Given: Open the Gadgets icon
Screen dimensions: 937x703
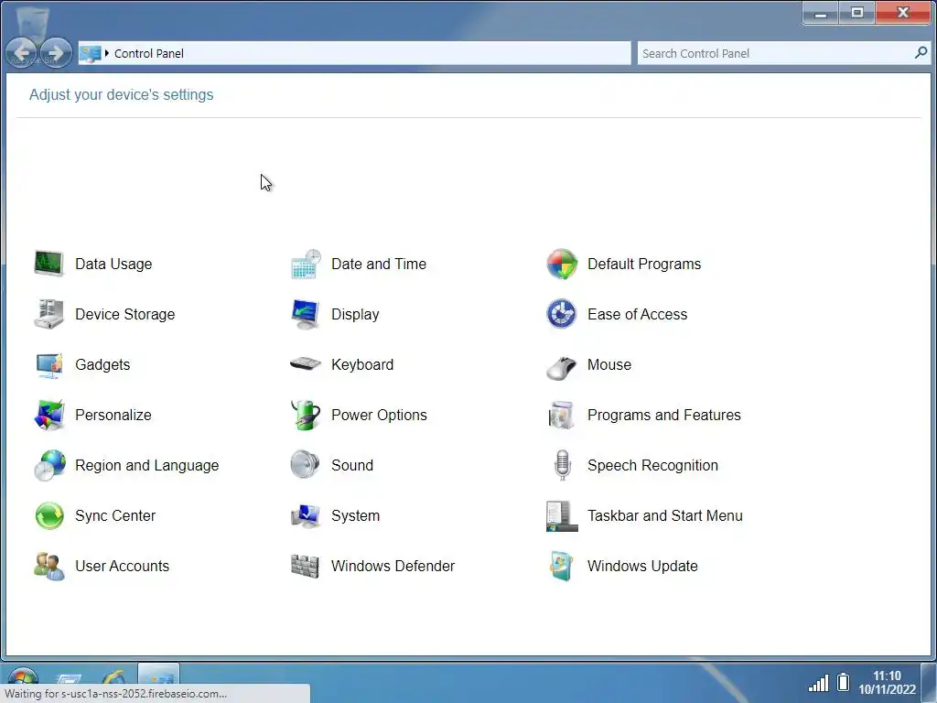Looking at the screenshot, I should (x=49, y=364).
